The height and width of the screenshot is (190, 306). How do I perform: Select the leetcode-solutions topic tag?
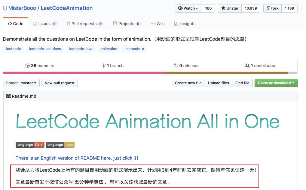pos(45,49)
